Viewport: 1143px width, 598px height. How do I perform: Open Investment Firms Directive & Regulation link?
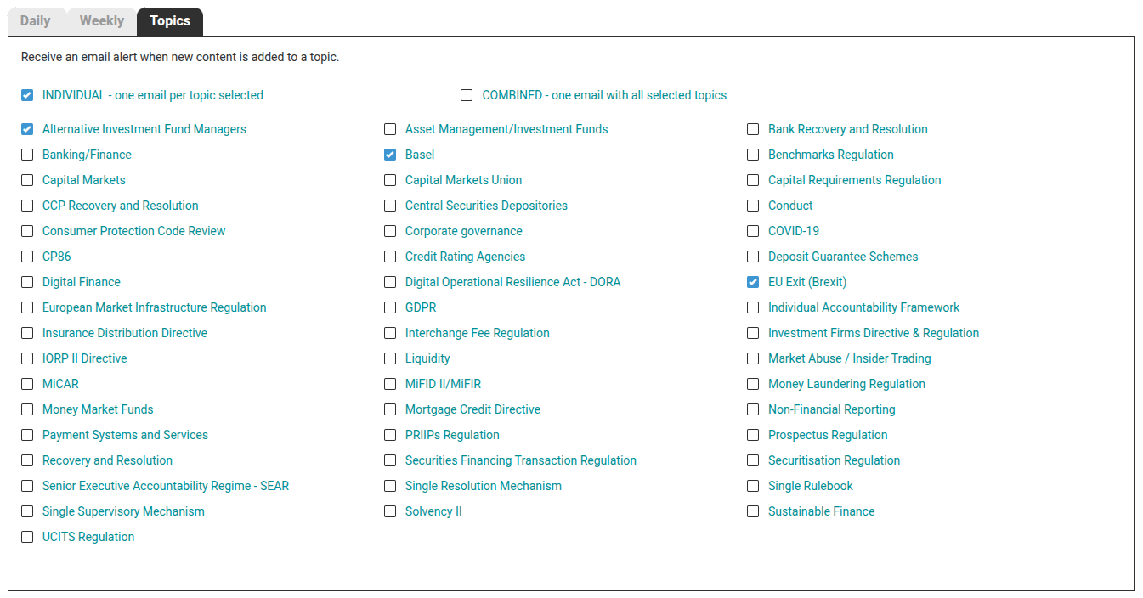tap(874, 333)
